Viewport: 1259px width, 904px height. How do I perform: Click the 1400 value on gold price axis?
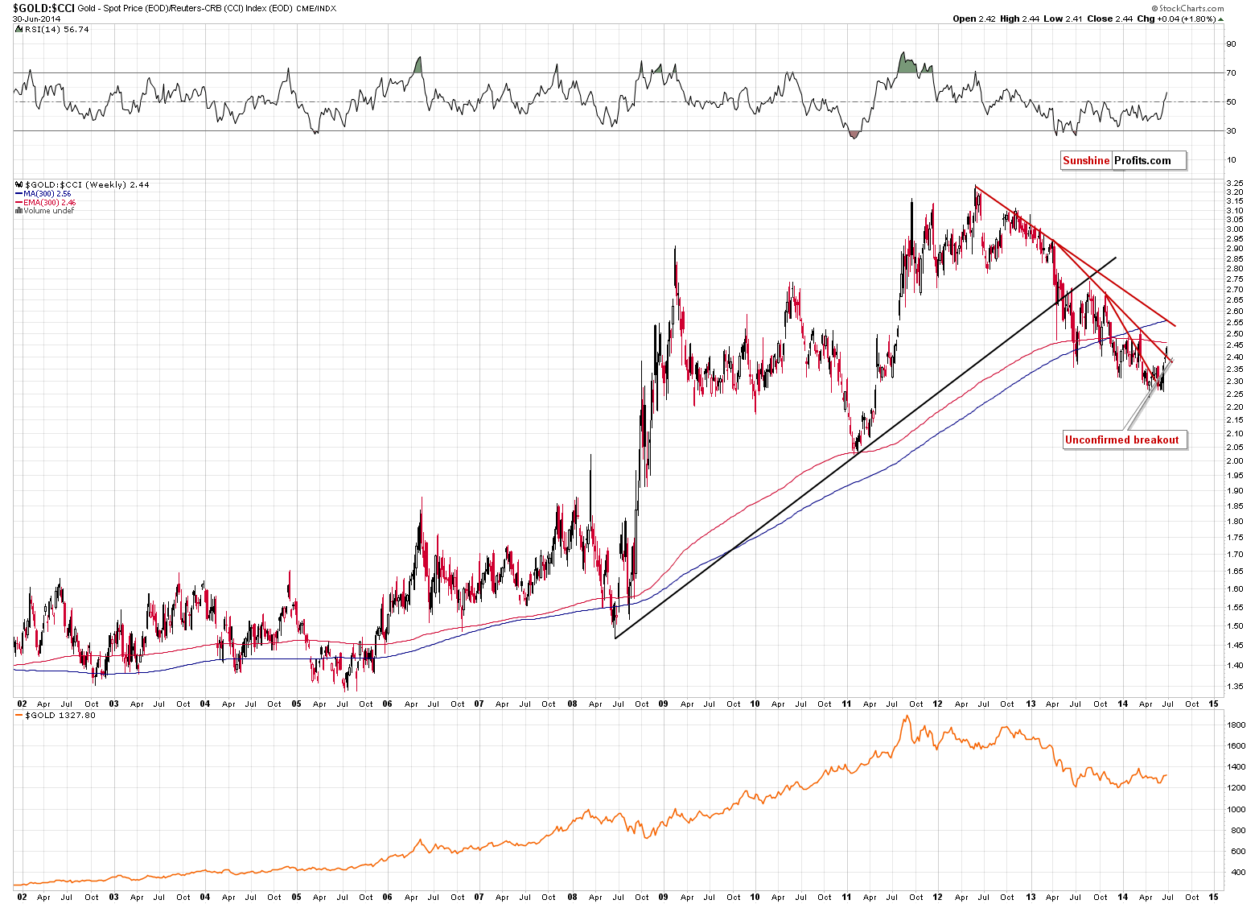pos(1236,767)
